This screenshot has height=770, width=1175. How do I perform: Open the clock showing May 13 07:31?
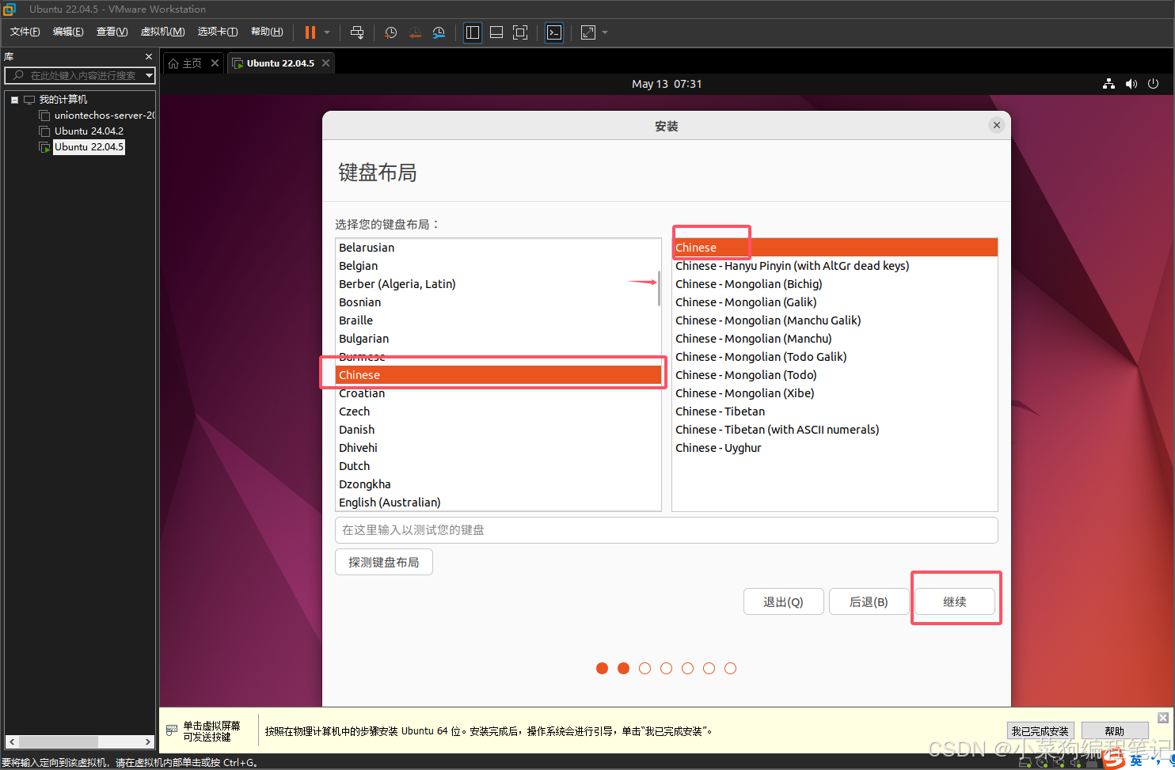[667, 84]
